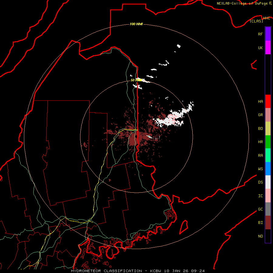Click the UK magenta legend swatch
The image size is (273, 273).
268,48
